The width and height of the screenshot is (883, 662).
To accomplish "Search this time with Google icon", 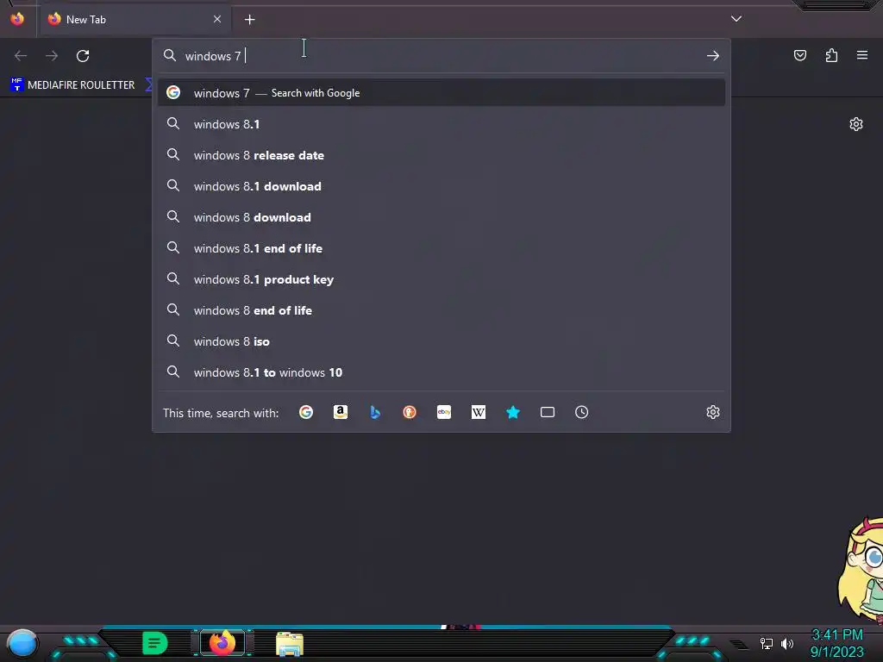I will (306, 413).
